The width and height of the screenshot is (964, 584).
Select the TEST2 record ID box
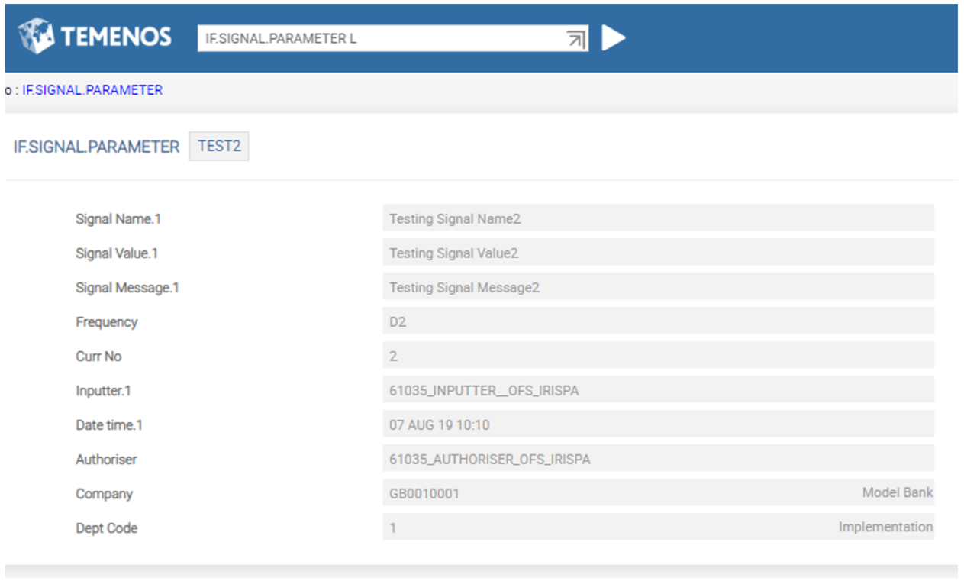(219, 147)
